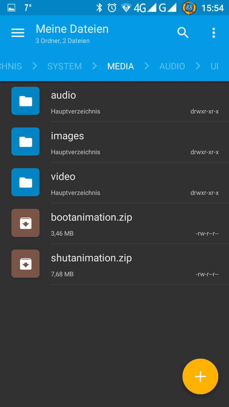Viewport: 229px width, 407px height.
Task: Open the three-dot overflow menu
Action: pos(214,33)
